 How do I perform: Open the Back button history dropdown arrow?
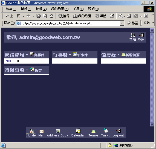[23, 16]
